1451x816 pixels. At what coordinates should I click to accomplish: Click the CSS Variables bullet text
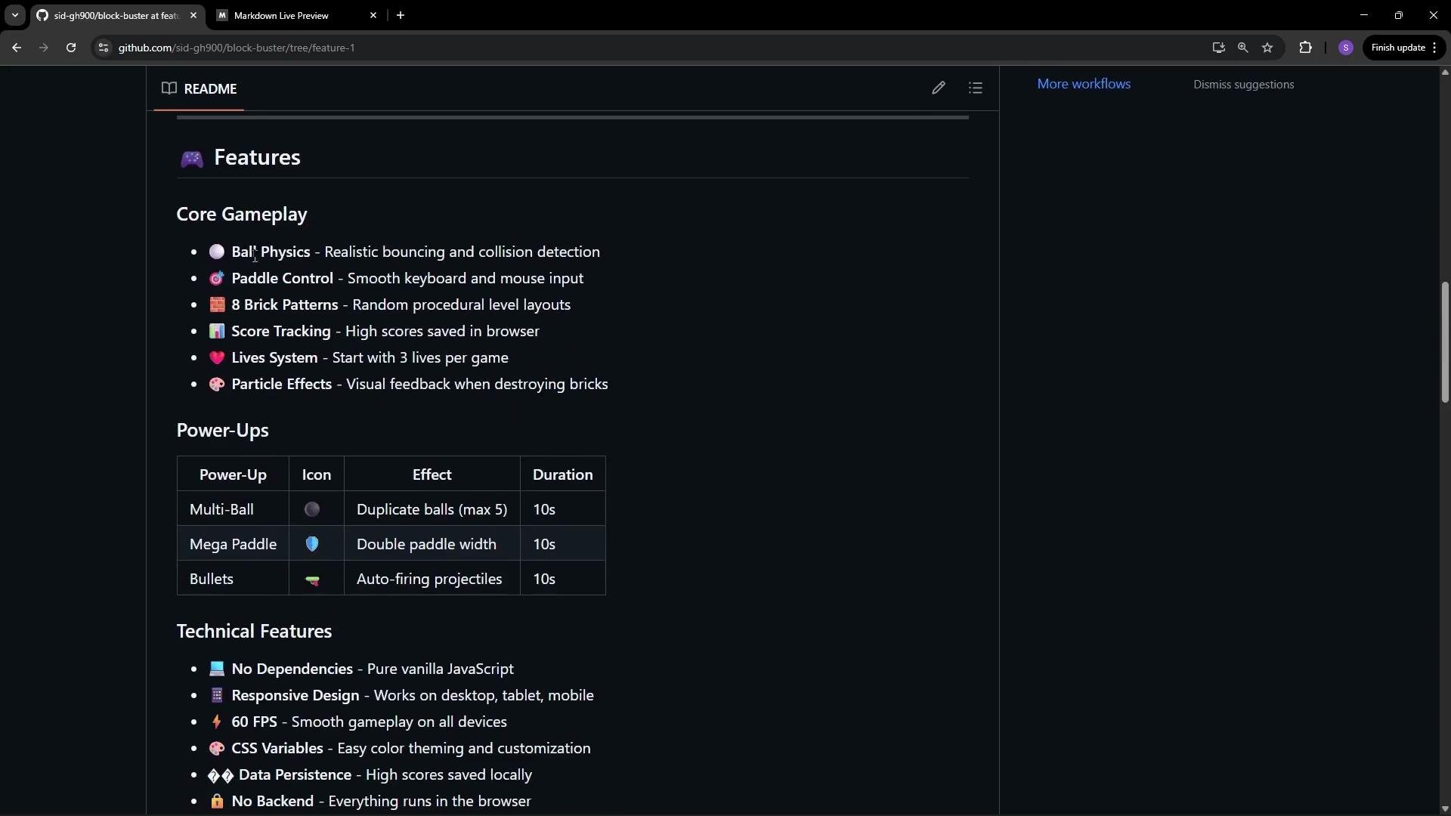pos(411,748)
